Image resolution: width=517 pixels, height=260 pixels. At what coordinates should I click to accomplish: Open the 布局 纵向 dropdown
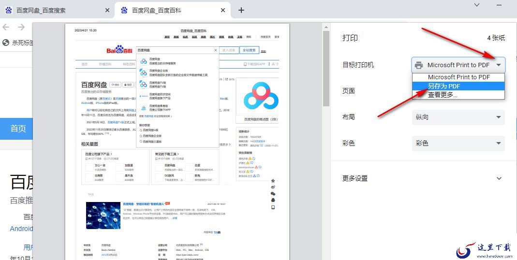458,117
